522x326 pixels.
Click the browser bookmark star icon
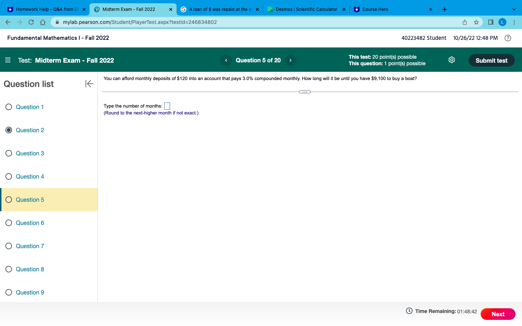[476, 22]
